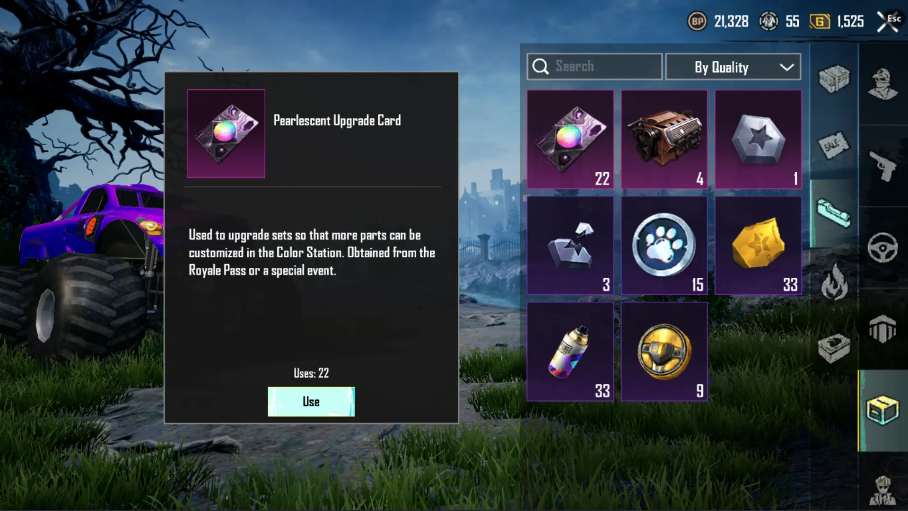Open the vehicle steering wheel category tab

tap(883, 247)
